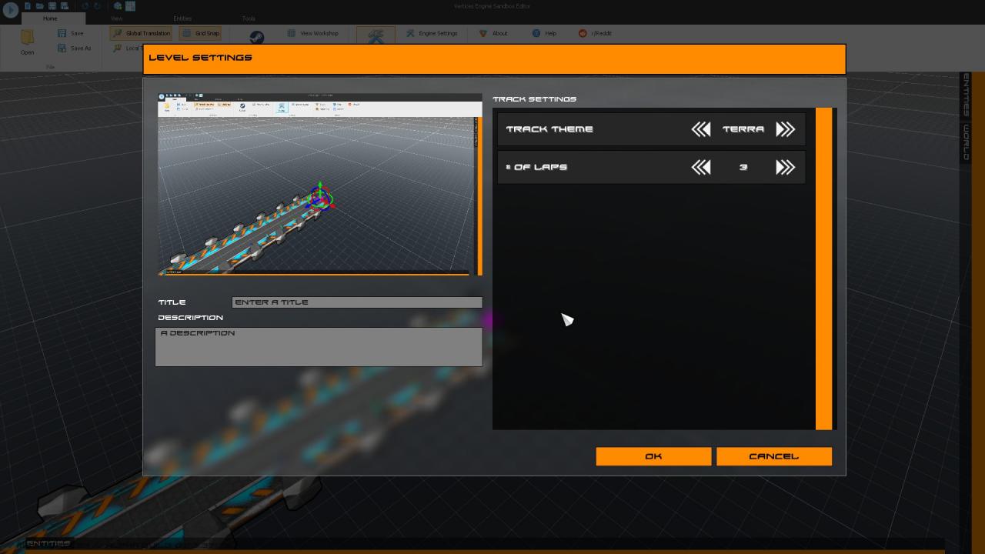Open the Steam icon button

coord(255,37)
